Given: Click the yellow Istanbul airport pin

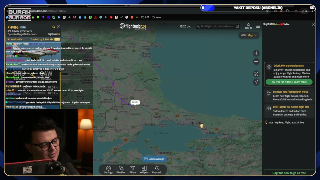Looking at the screenshot, I should pos(202,126).
